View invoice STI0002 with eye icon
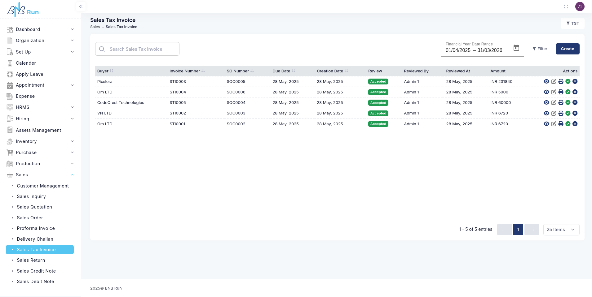Viewport: 592px width, 297px height. [x=546, y=113]
